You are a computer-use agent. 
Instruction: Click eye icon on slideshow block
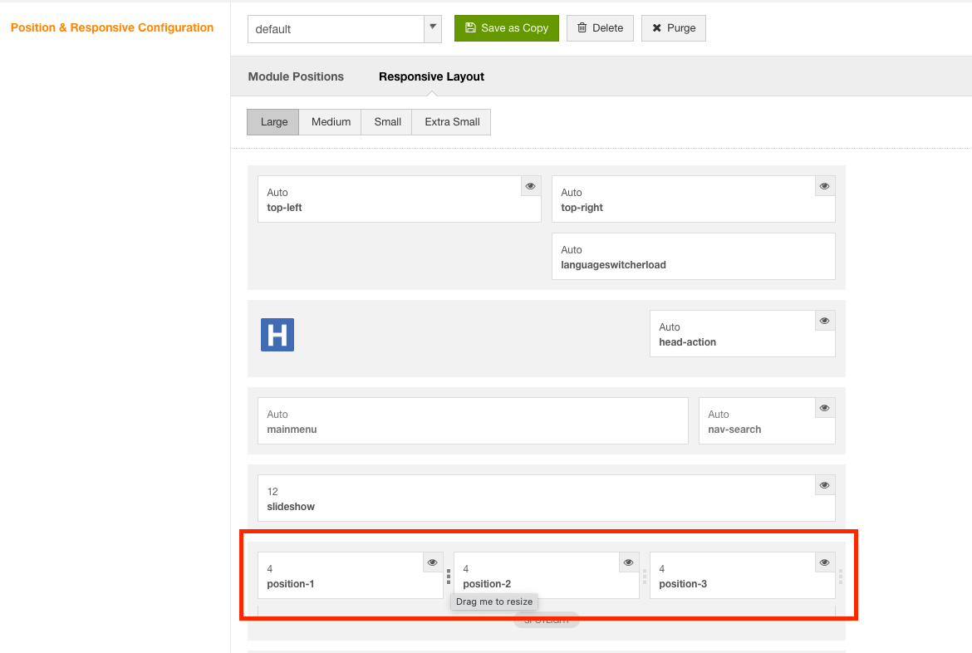(x=825, y=485)
